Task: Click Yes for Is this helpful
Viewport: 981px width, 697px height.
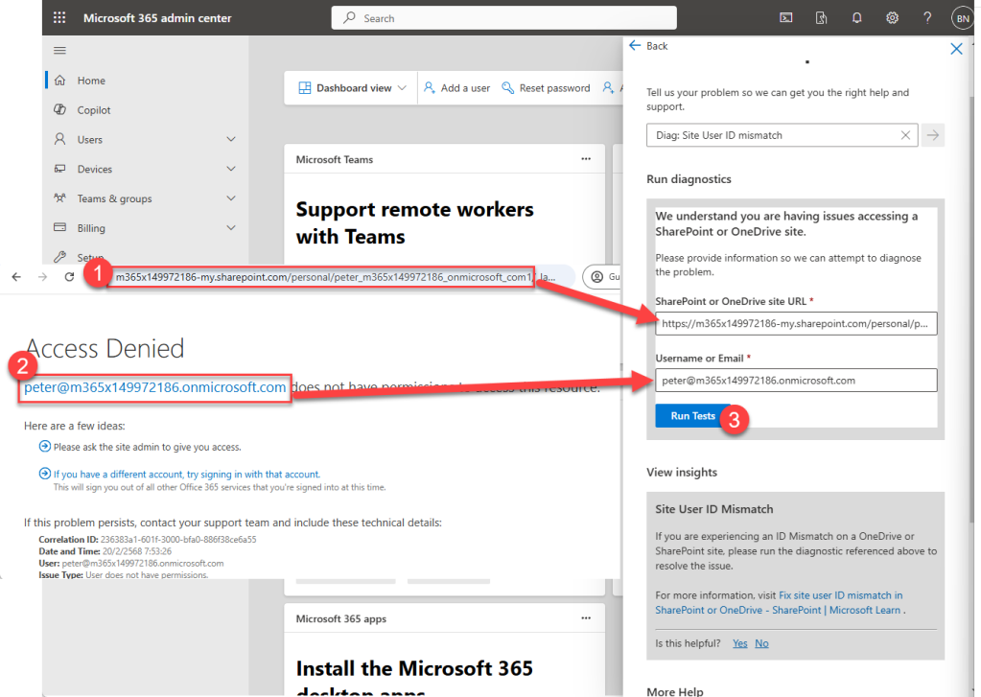Action: click(740, 643)
